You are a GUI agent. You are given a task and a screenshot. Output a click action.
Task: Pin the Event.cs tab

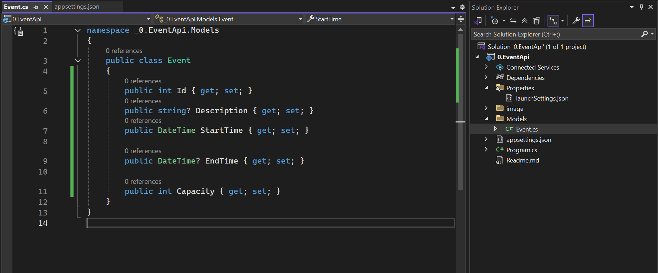[36, 7]
